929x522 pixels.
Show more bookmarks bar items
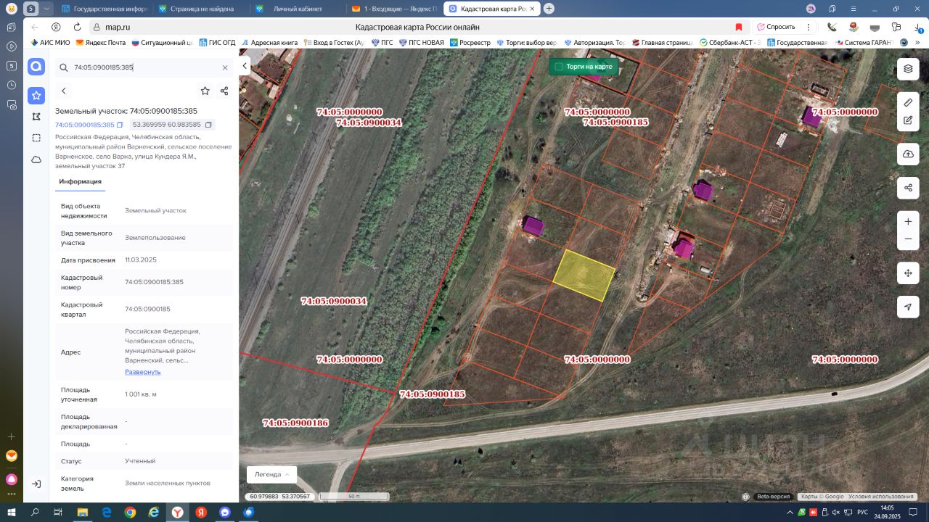coord(918,43)
